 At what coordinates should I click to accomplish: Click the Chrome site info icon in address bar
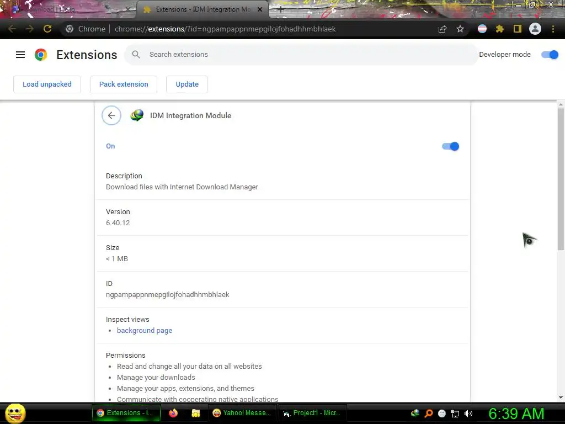(70, 29)
